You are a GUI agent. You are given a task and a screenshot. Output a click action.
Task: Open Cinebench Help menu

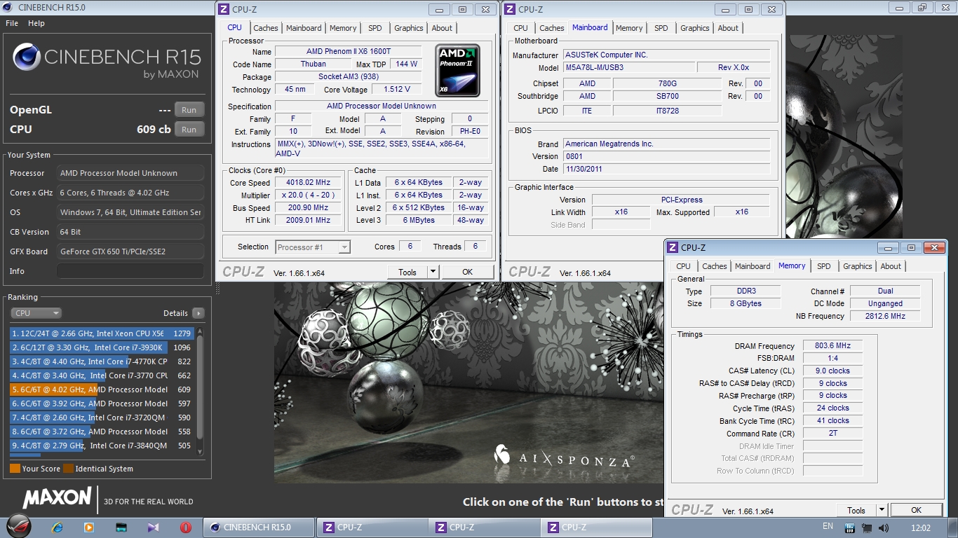pos(36,23)
